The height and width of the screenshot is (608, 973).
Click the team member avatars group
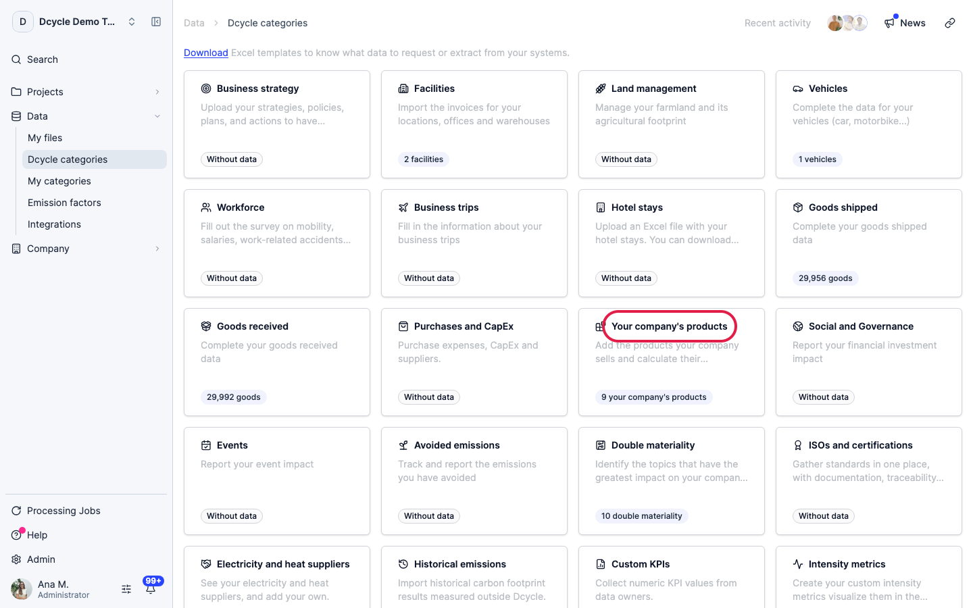[847, 23]
